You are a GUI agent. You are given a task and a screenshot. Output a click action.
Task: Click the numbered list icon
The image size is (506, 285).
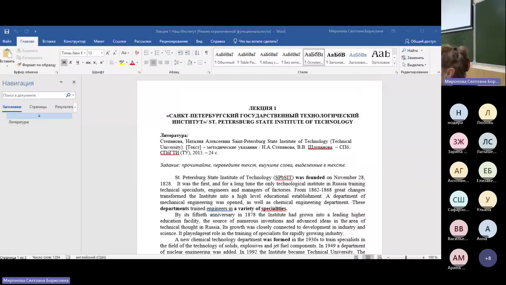coord(157,53)
